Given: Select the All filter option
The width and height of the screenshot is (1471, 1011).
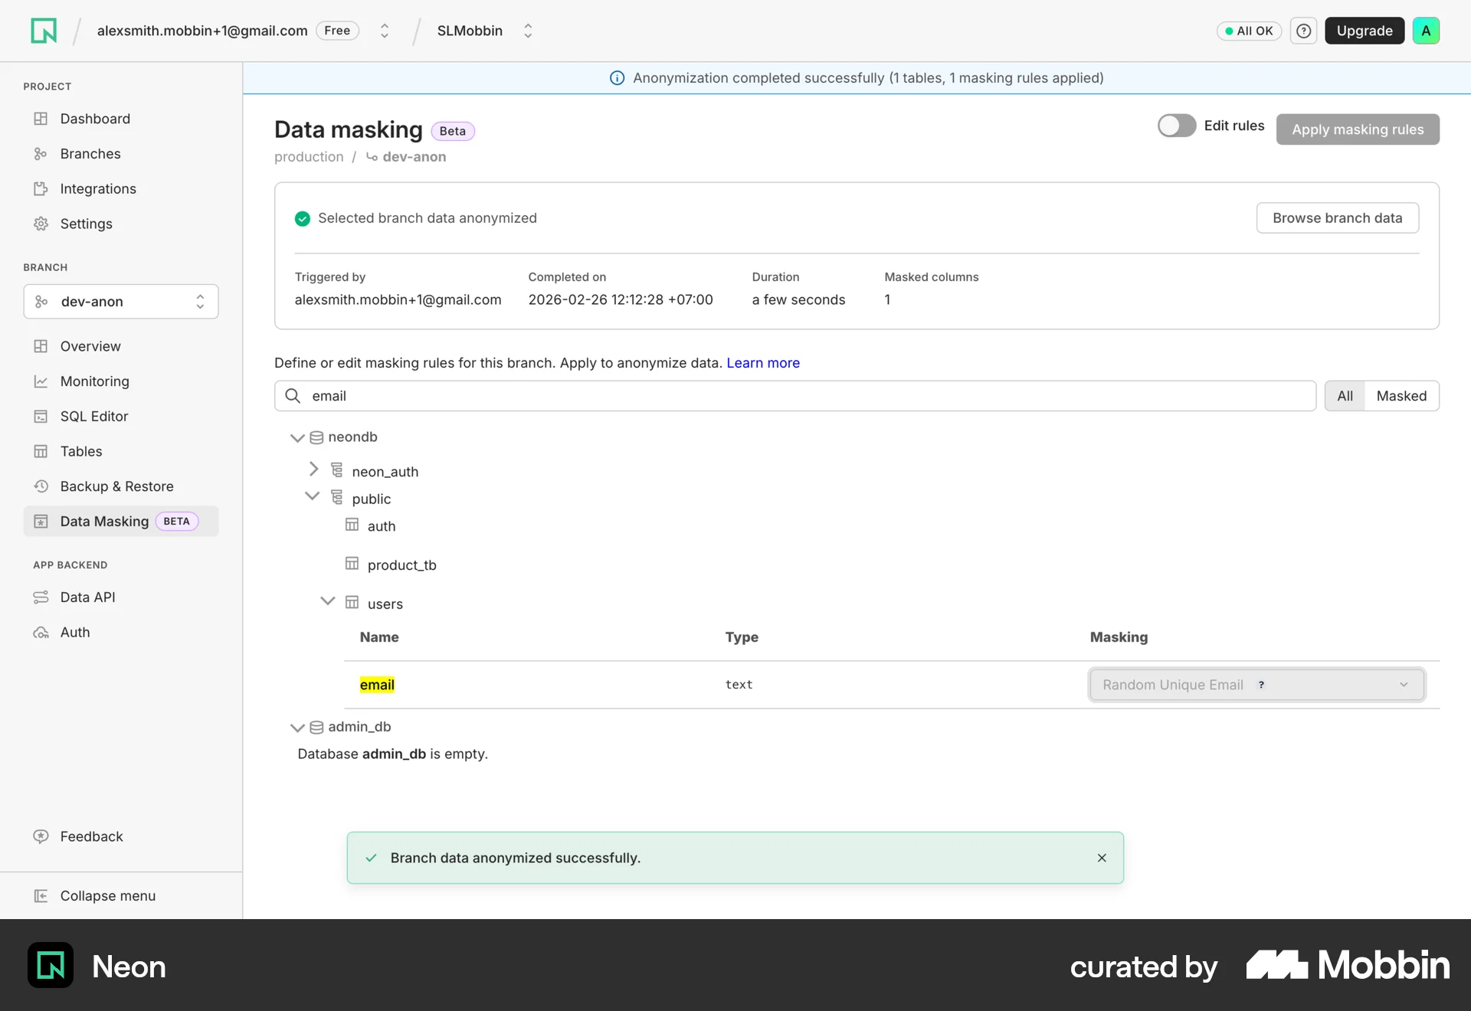Looking at the screenshot, I should coord(1345,396).
